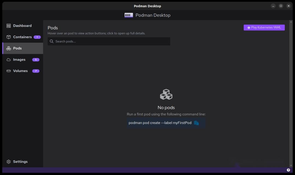Open Settings using the gear icon

point(8,161)
